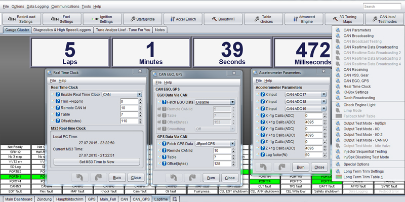Open the Tools menu in the menu bar

tap(86, 7)
